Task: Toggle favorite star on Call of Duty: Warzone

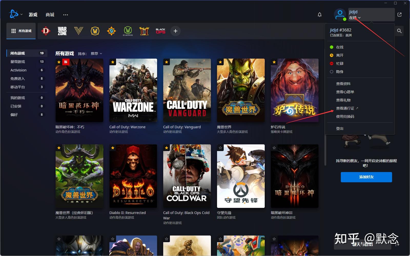Action: point(113,62)
